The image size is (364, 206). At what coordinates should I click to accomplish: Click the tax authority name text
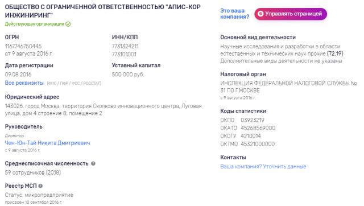tap(288, 86)
